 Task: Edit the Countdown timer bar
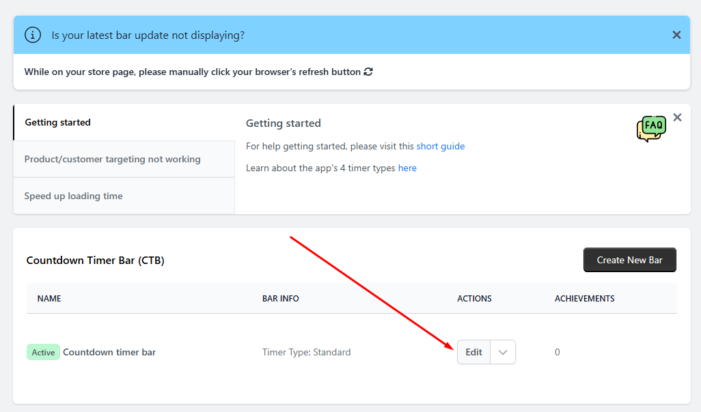[474, 352]
